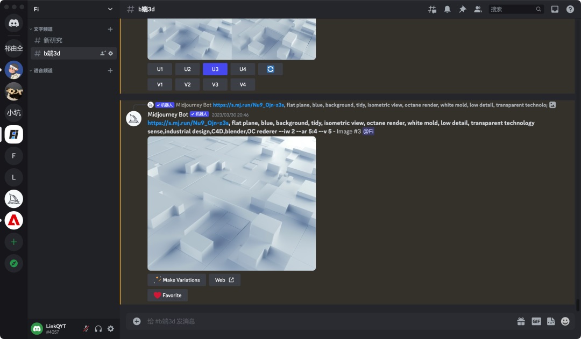Image resolution: width=581 pixels, height=339 pixels.
Task: Toggle headphones deafen
Action: click(x=98, y=329)
